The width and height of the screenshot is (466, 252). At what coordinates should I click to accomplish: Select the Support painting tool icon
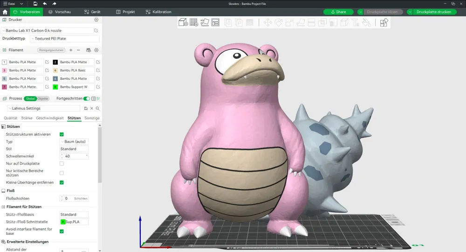(x=333, y=22)
